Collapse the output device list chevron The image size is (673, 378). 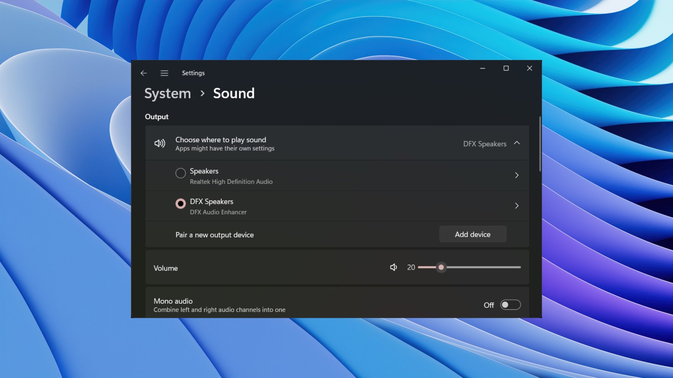tap(517, 143)
